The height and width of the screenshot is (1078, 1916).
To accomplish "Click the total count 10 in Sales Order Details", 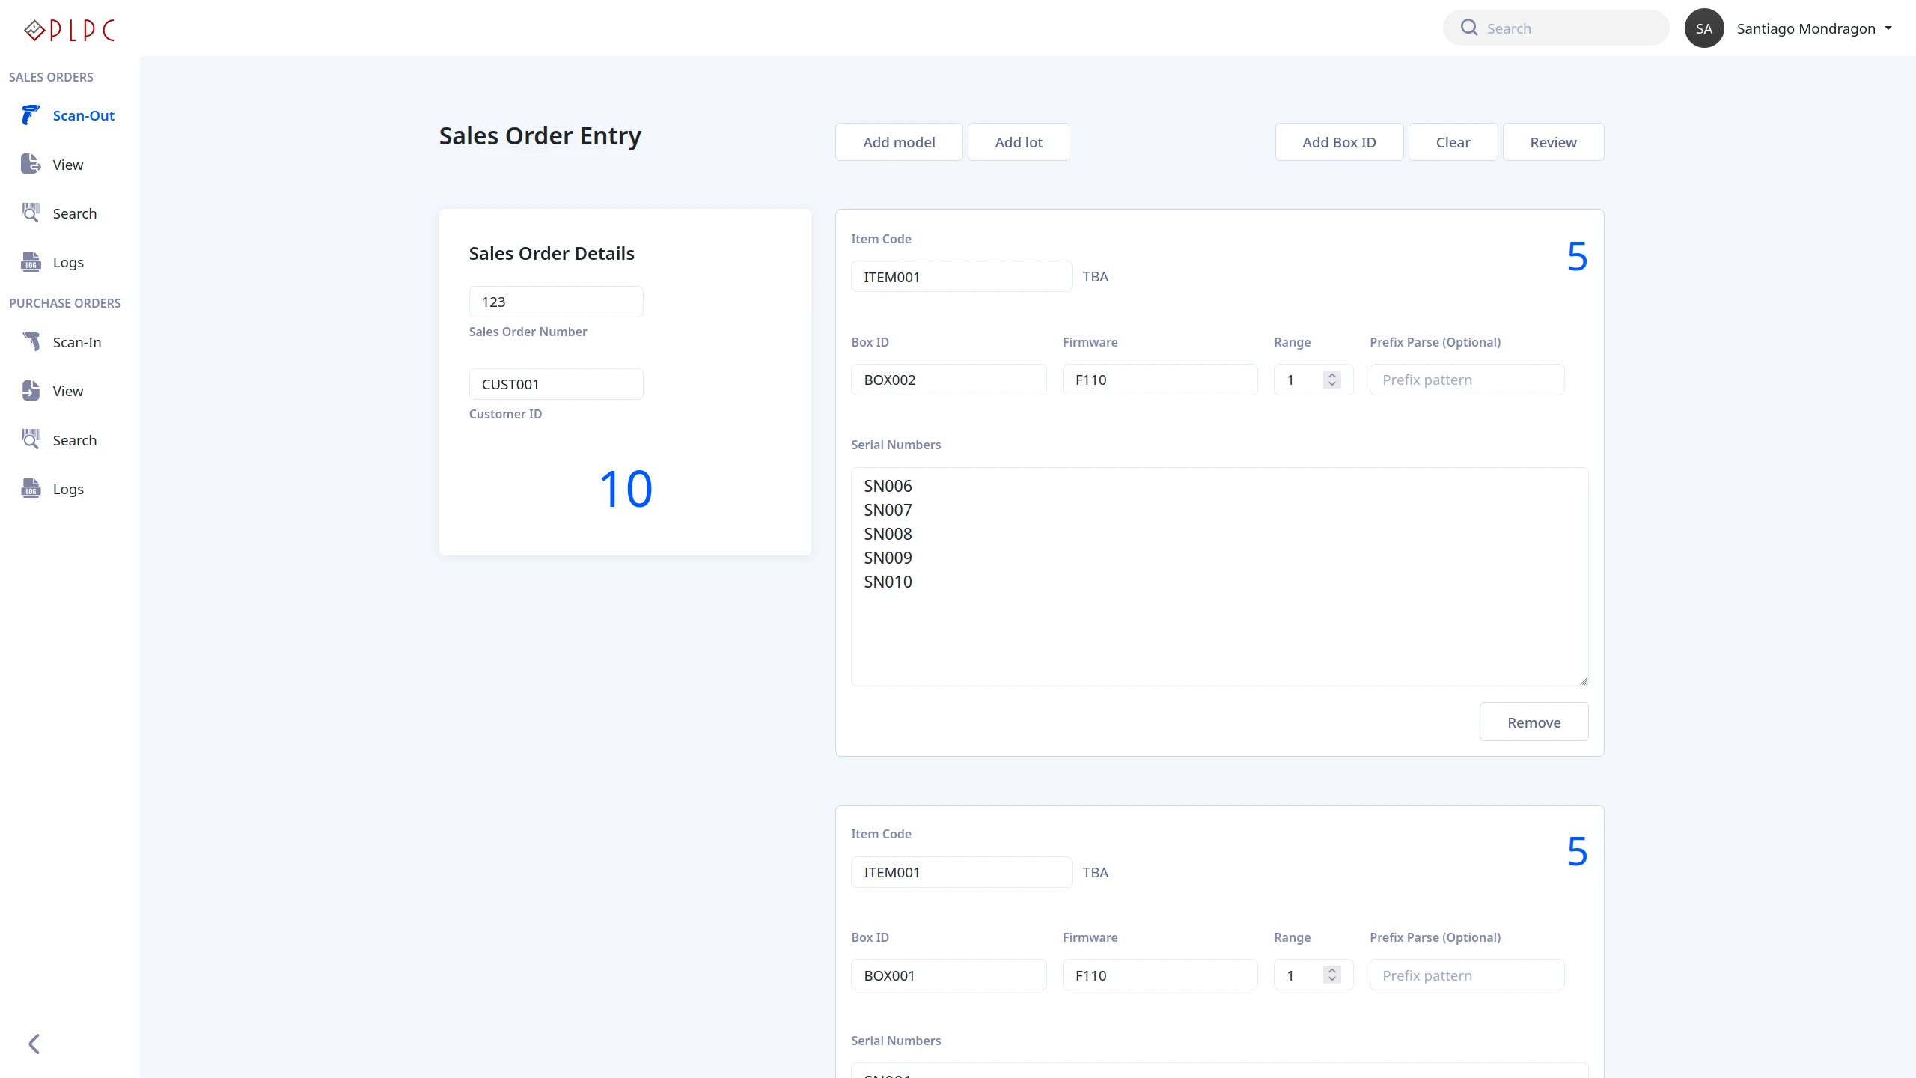I will [x=626, y=489].
